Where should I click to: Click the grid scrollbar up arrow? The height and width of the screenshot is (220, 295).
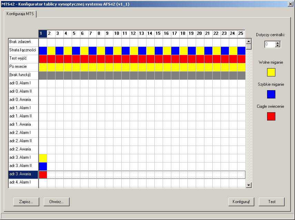click(249, 41)
